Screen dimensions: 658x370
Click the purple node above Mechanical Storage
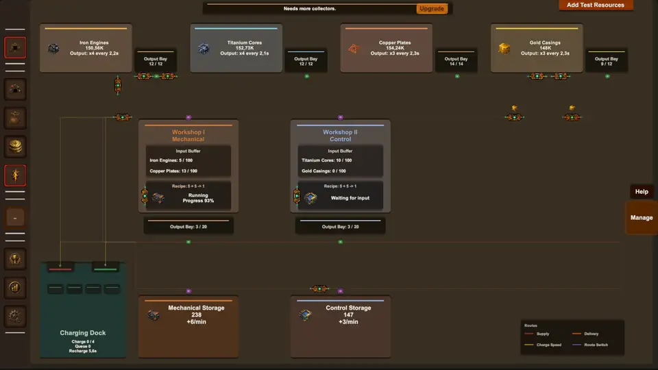point(188,291)
